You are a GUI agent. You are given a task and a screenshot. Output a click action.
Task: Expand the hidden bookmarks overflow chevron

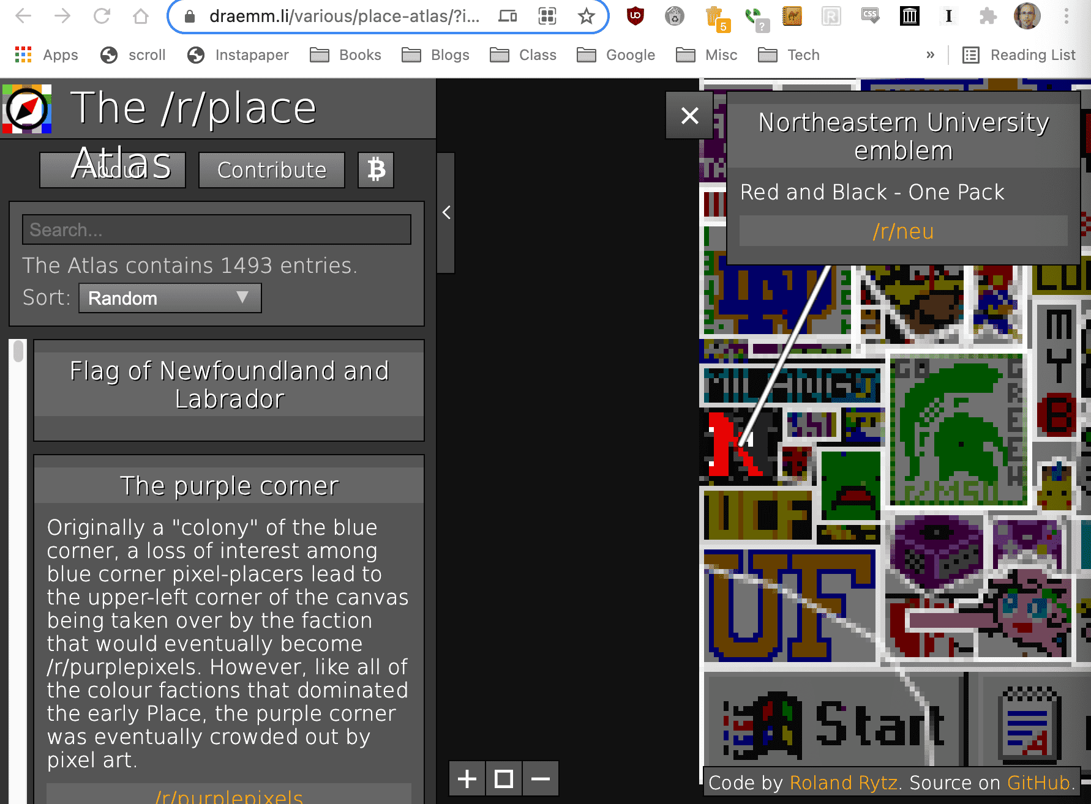(930, 54)
